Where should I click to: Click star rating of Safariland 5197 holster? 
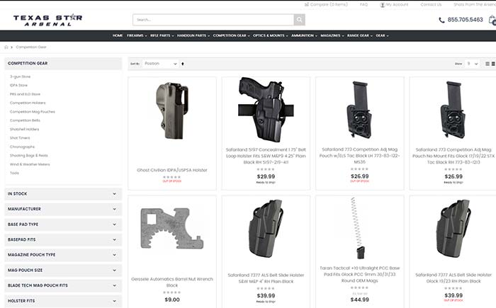[266, 169]
